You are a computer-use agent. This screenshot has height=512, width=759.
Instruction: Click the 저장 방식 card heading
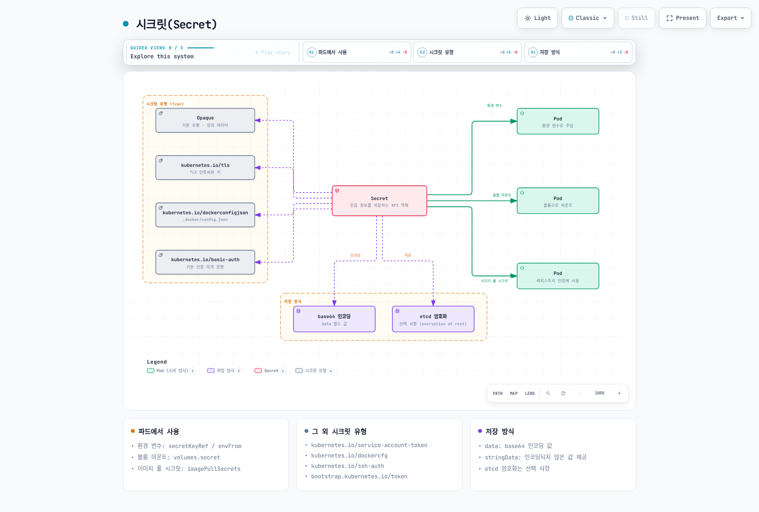[x=500, y=431]
